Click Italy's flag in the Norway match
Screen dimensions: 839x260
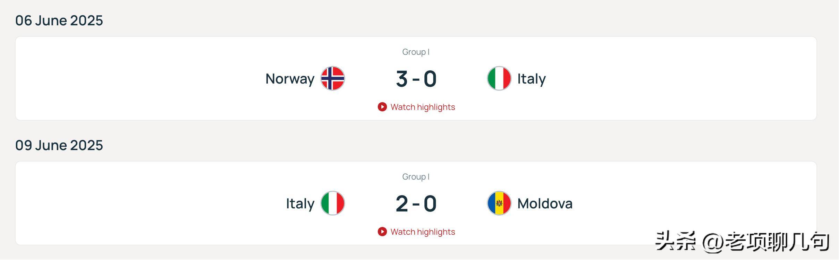pos(499,78)
